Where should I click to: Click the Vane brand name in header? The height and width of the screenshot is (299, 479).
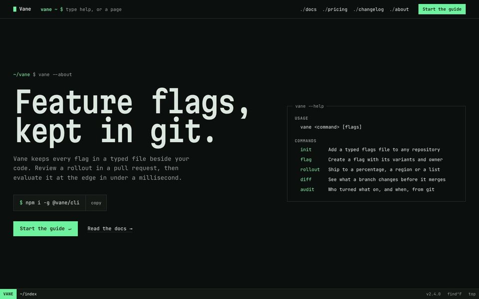coord(25,9)
